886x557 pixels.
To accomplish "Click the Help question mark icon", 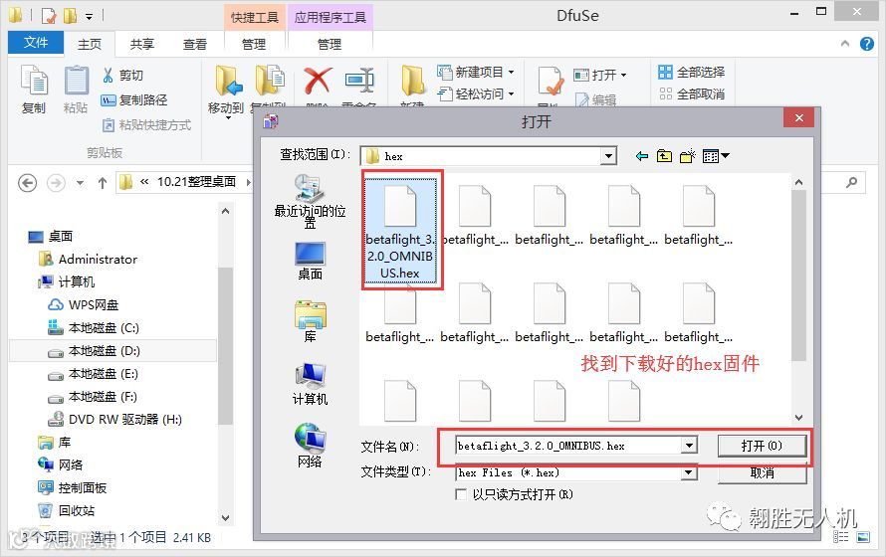I will coord(866,44).
